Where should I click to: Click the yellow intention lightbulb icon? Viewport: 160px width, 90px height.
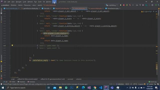12,45
